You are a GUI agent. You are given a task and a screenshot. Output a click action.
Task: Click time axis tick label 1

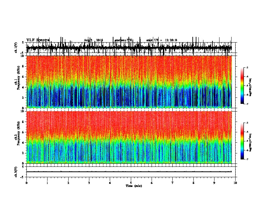pos(47,183)
